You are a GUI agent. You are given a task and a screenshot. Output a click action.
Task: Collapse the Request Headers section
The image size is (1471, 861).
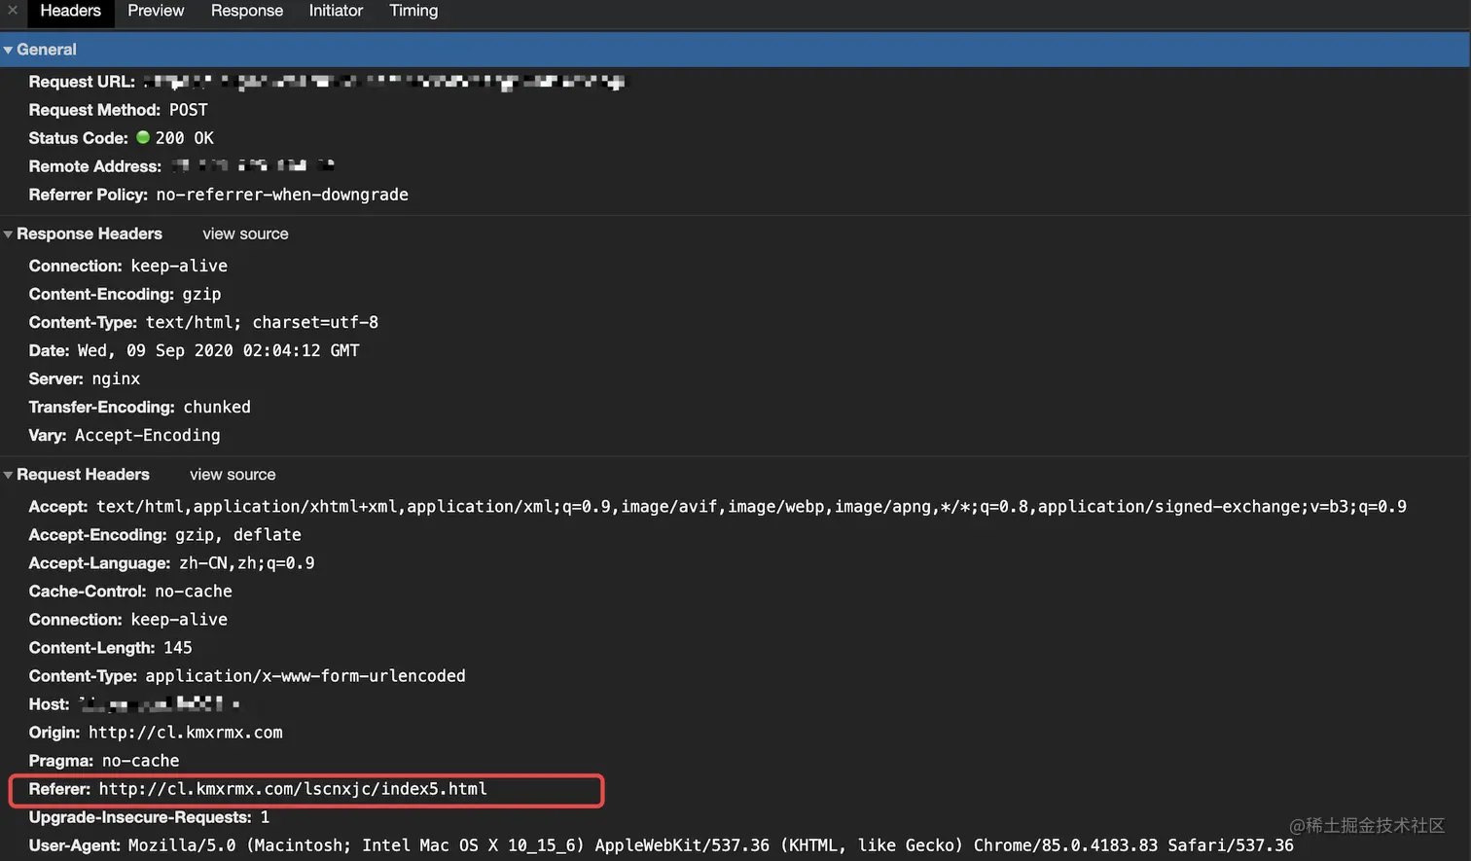click(8, 475)
